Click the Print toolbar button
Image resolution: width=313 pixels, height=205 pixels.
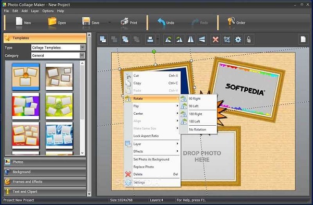pyautogui.click(x=129, y=22)
